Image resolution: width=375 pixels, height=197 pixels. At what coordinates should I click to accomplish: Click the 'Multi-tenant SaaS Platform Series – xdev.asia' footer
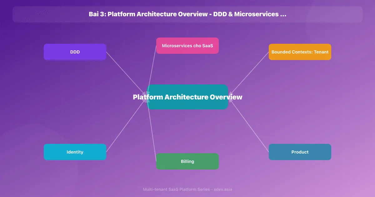(187, 189)
